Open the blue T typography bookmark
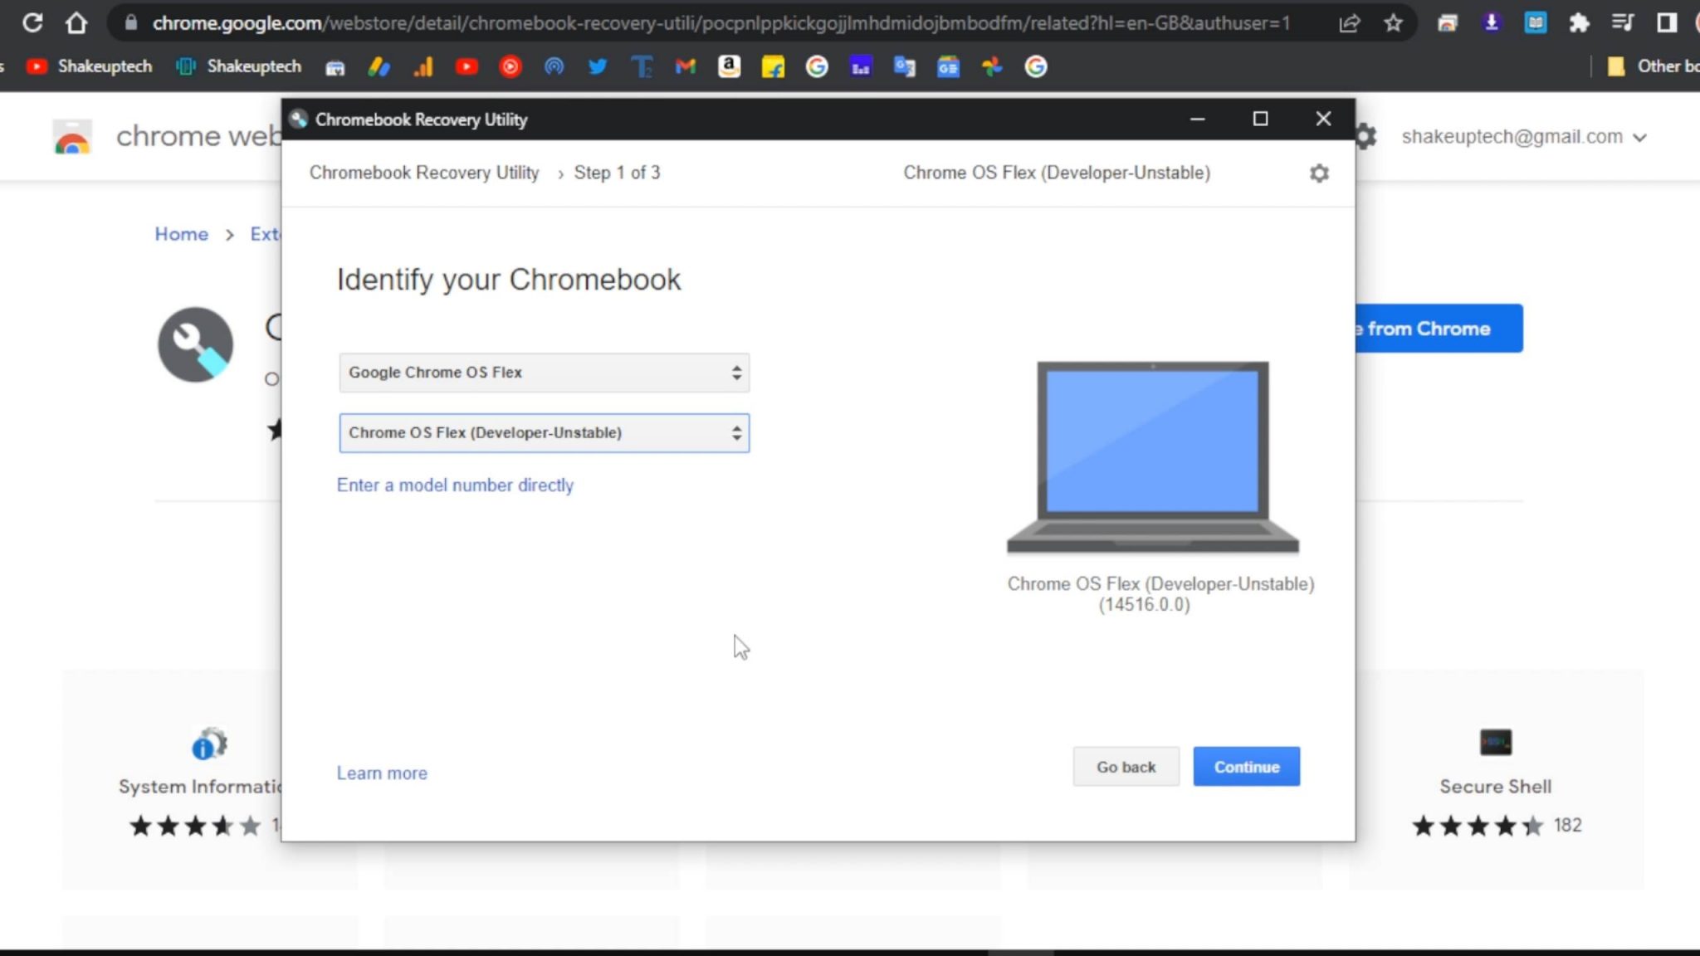This screenshot has height=956, width=1700. pos(642,66)
